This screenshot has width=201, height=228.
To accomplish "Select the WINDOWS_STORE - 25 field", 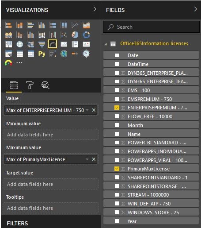I will (151, 213).
